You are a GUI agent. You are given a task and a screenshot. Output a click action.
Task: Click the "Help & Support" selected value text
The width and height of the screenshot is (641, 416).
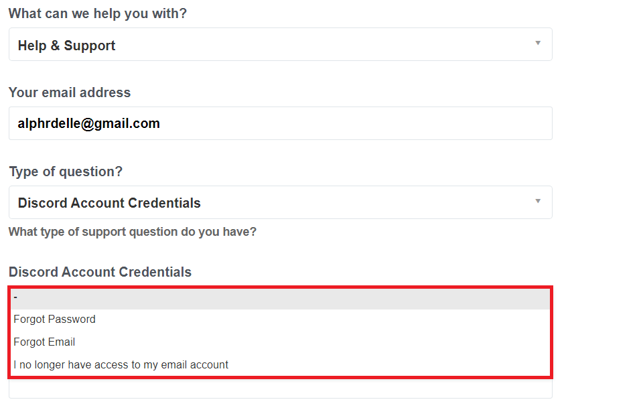[x=66, y=46]
